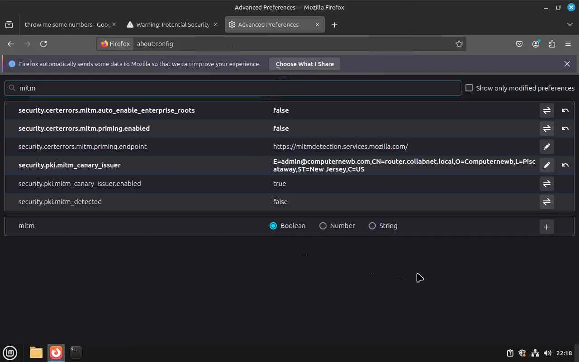Select the String type radio button
The width and height of the screenshot is (579, 362).
pos(372,226)
